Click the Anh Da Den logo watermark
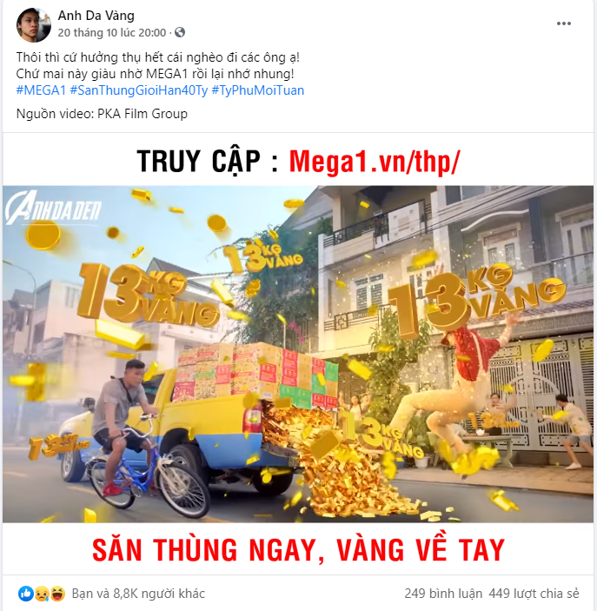The width and height of the screenshot is (597, 611). click(53, 209)
